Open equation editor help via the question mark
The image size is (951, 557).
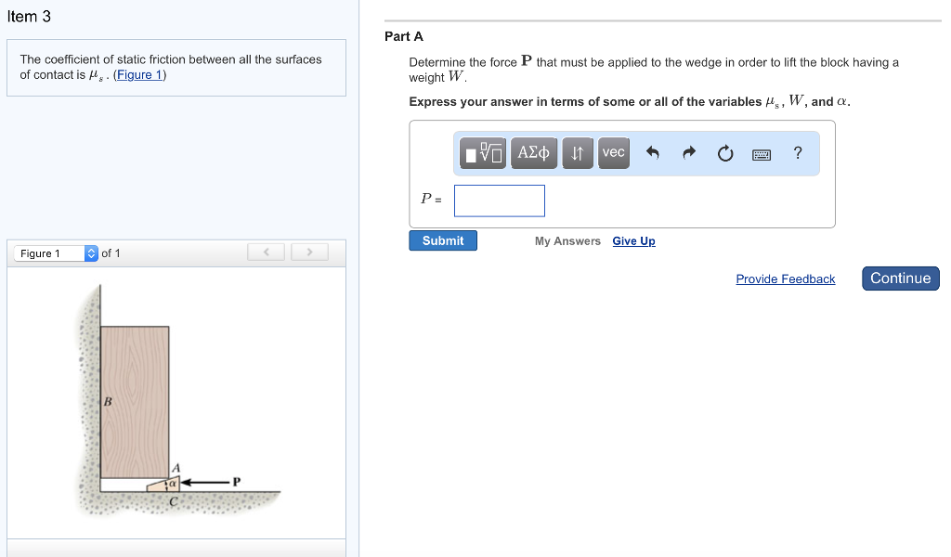click(x=797, y=154)
